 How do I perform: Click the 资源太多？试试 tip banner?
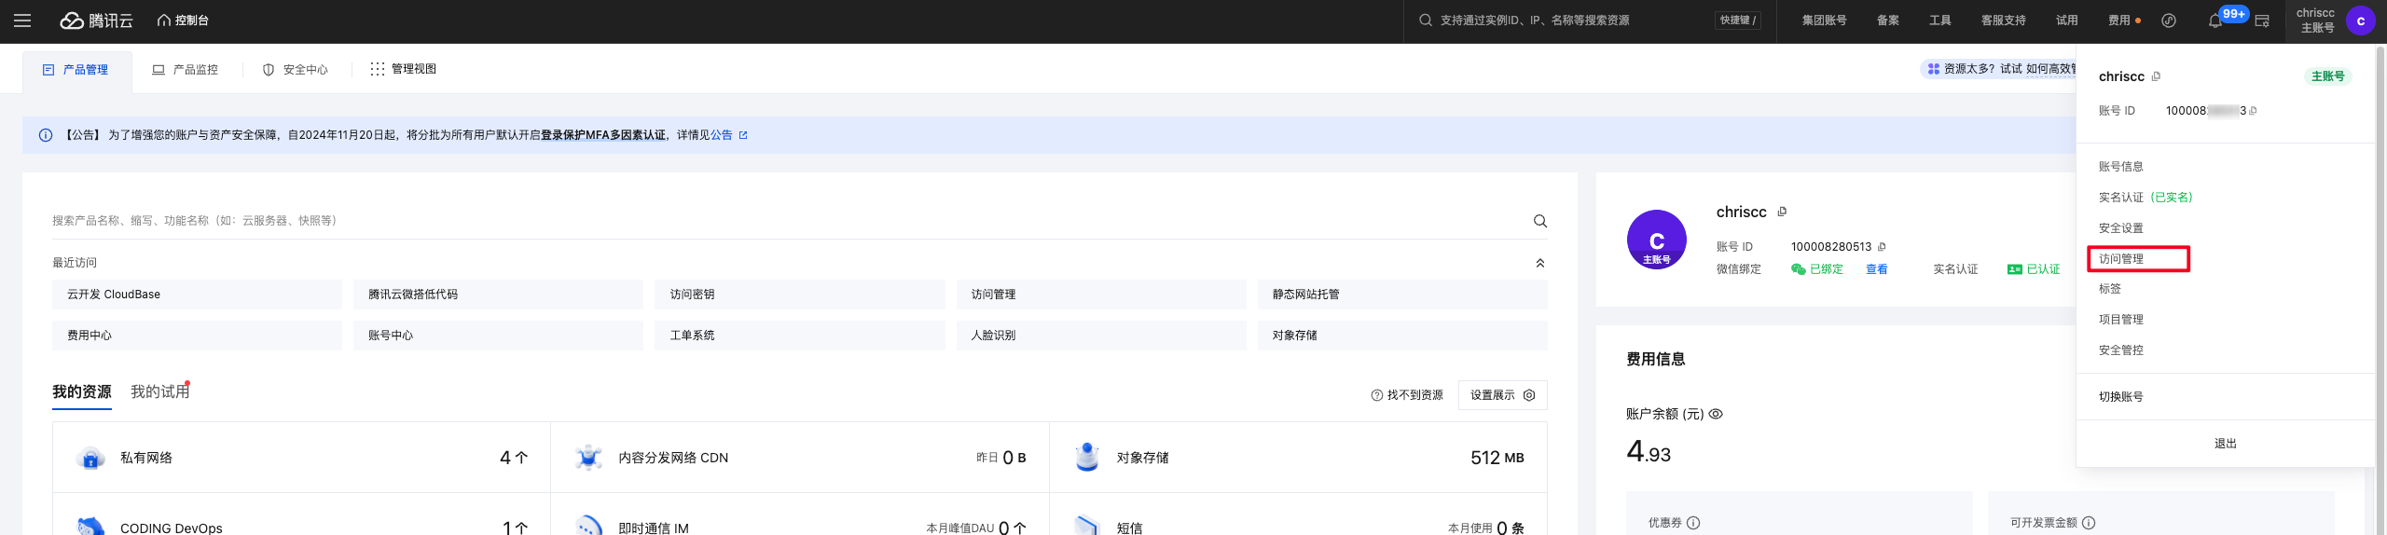point(1999,69)
